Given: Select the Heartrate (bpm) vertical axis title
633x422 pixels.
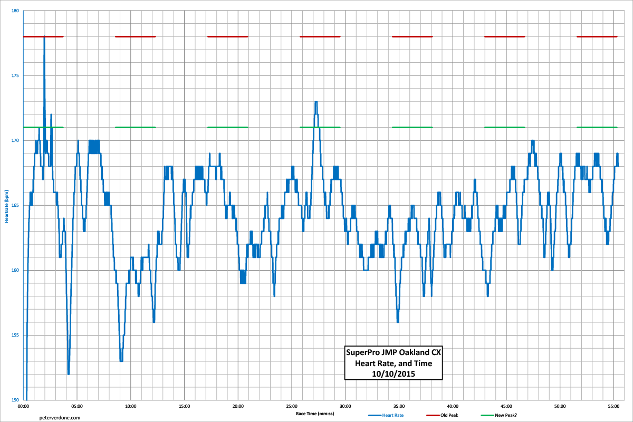Looking at the screenshot, I should point(6,206).
